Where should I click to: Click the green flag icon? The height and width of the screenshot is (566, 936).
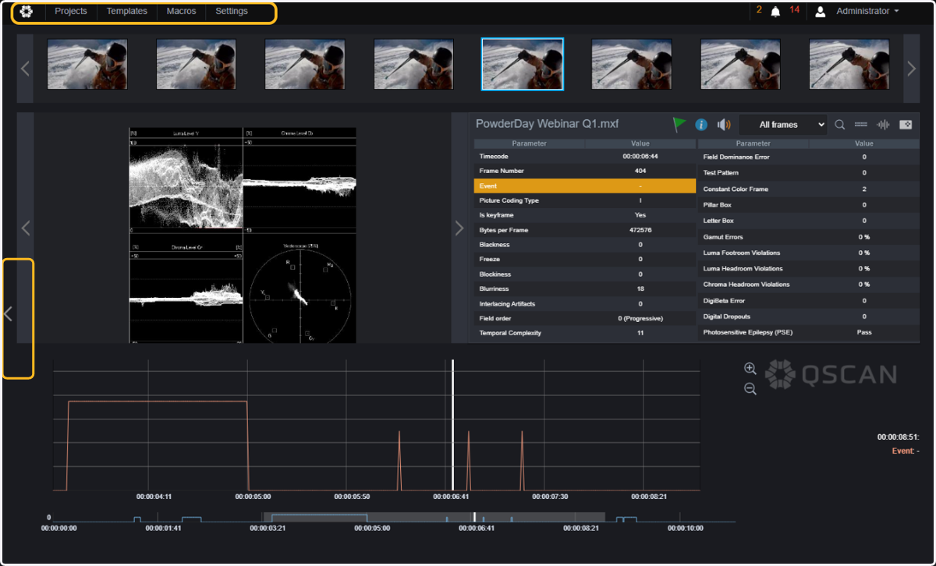(679, 125)
